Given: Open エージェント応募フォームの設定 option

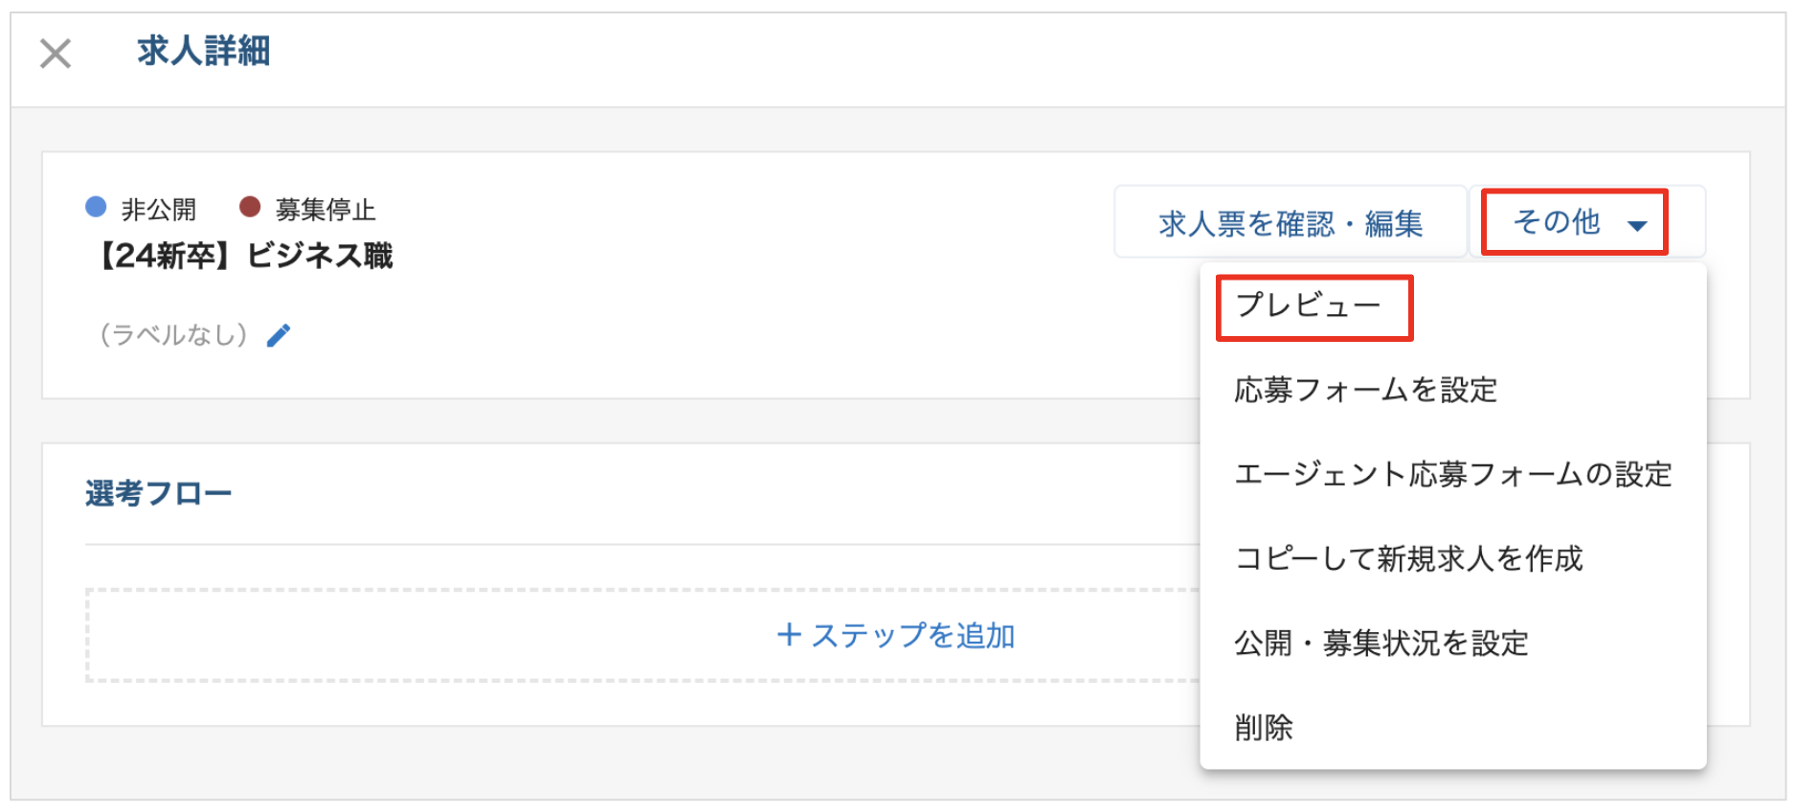Looking at the screenshot, I should pos(1452,474).
